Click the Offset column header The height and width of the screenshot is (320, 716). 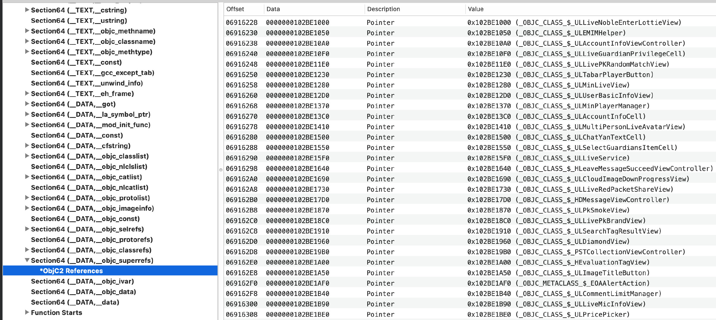(235, 9)
